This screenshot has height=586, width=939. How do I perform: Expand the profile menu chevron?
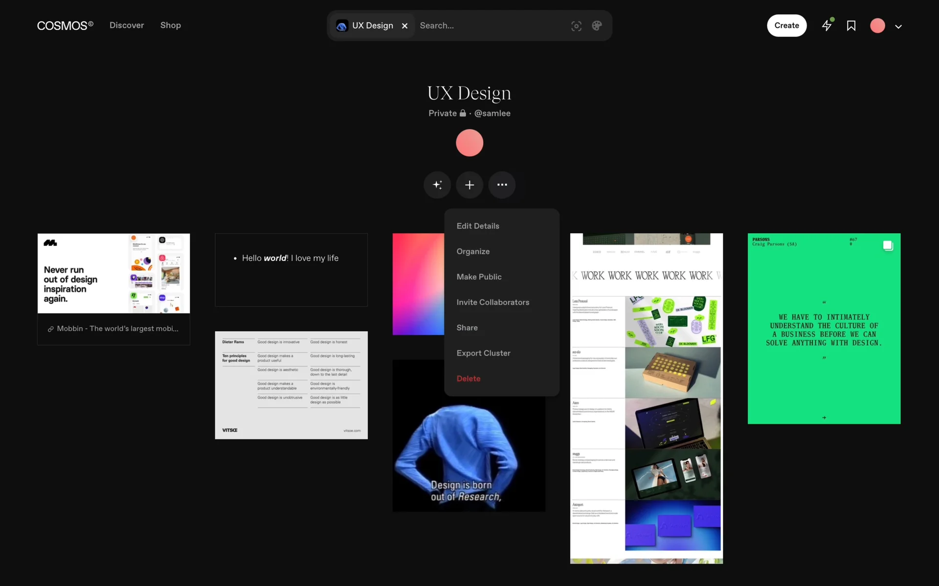[898, 26]
